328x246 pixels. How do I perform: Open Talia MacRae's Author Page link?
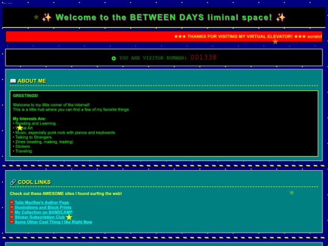[42, 202]
